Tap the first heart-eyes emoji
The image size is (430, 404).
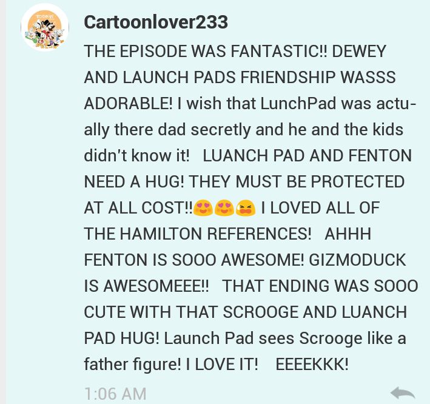coord(203,207)
